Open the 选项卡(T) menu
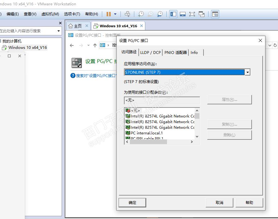Image resolution: width=278 pixels, height=219 pixels. [72, 14]
